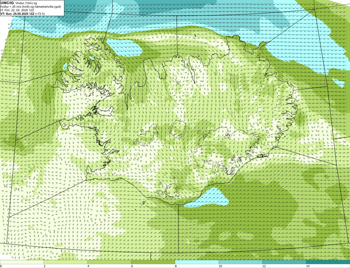Viewport: 350px width, 268px height.
Task: Click the 'IT: Fim. 22. 05. 2025 12Z' line
Action: 17,10
